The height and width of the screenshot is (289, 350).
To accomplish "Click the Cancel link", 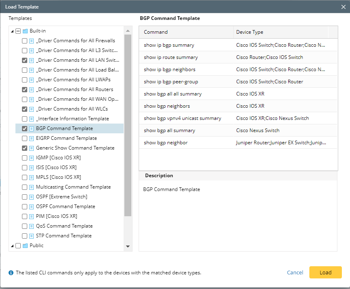I will coord(295,273).
